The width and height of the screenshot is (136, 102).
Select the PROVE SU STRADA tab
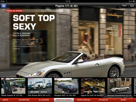[x=64, y=100]
